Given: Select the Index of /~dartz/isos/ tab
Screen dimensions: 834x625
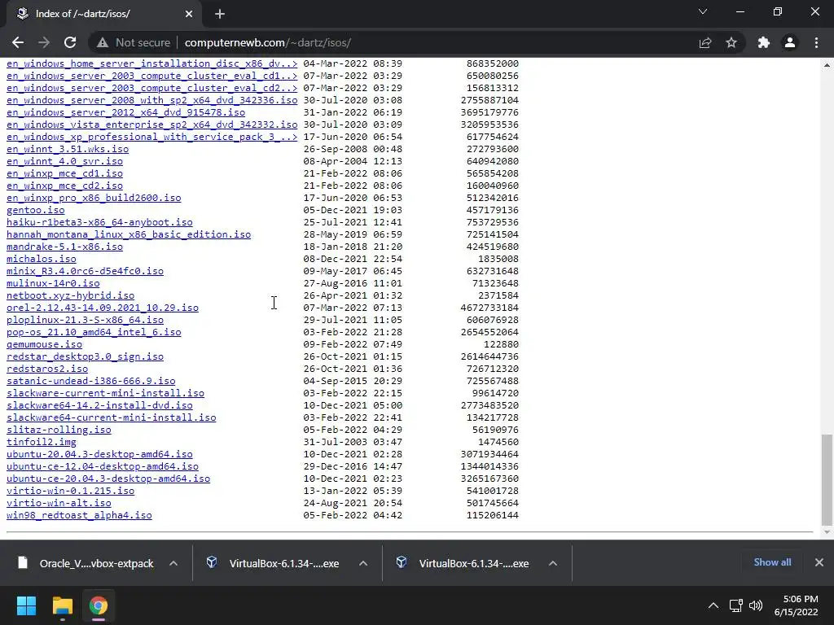Looking at the screenshot, I should click(x=103, y=14).
